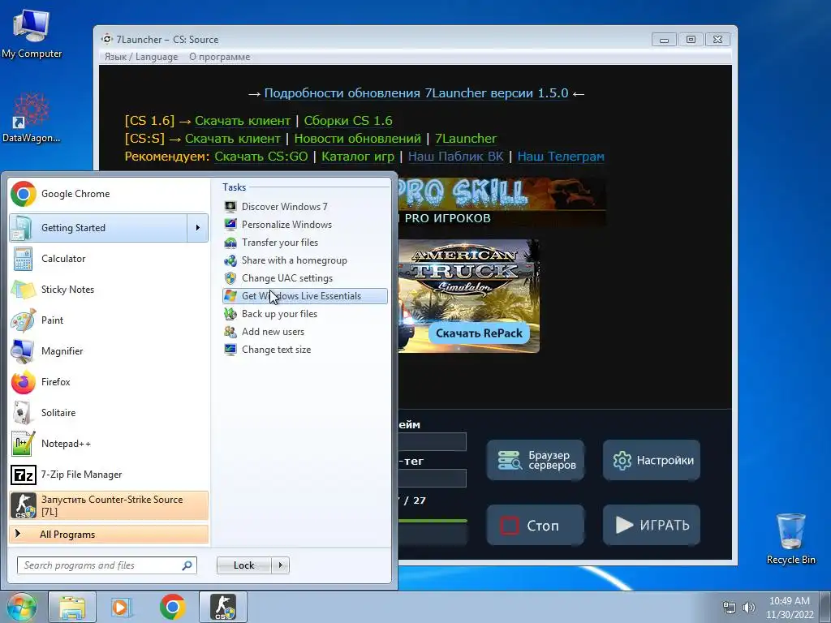The width and height of the screenshot is (831, 623).
Task: Click the Lock button
Action: coord(243,565)
